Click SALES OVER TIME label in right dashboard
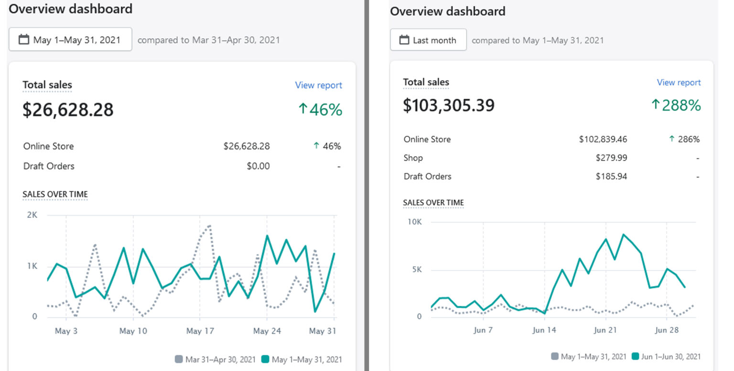This screenshot has height=371, width=734. 433,203
